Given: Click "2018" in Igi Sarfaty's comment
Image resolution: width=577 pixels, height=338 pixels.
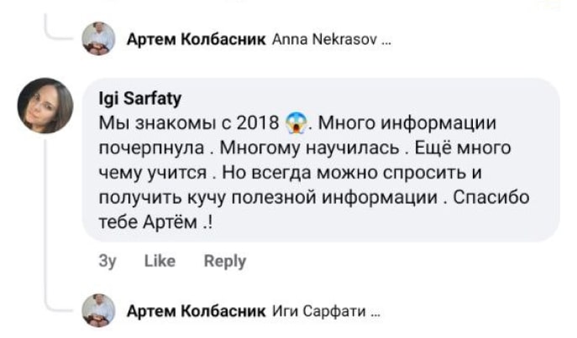Looking at the screenshot, I should (259, 123).
